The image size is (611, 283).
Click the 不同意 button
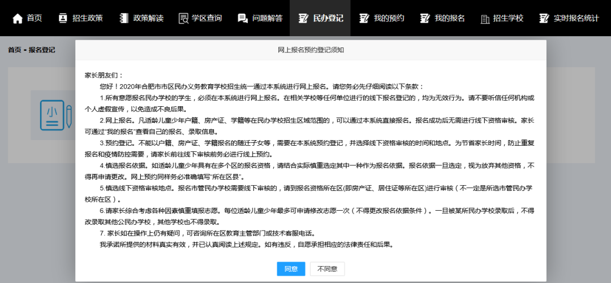coord(328,269)
